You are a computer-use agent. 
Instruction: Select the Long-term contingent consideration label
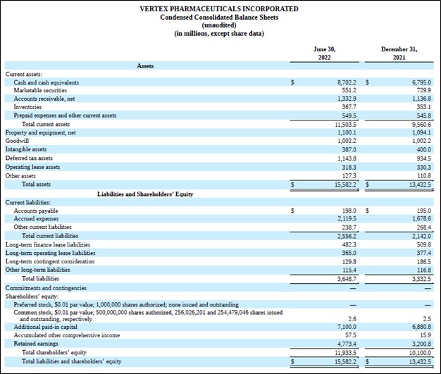(x=50, y=261)
